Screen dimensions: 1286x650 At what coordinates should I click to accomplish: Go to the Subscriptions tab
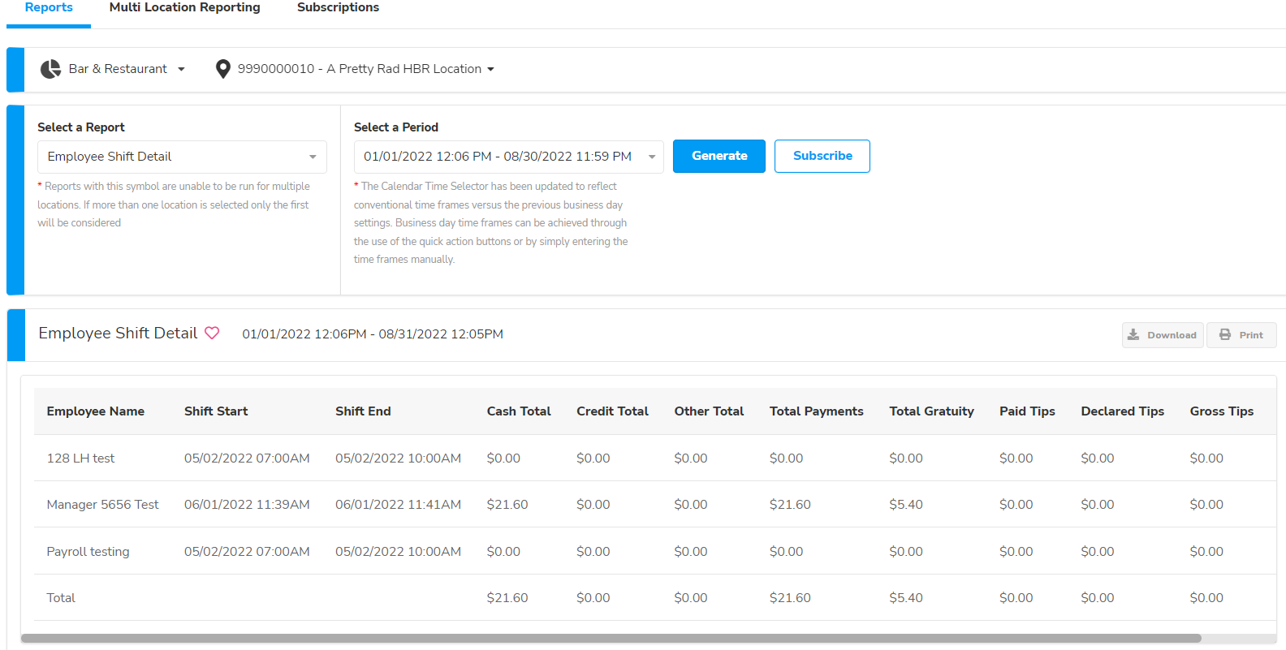(x=338, y=8)
